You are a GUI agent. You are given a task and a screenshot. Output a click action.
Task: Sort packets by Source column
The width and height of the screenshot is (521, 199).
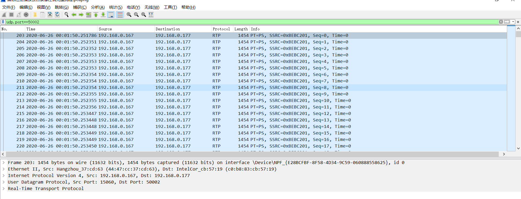[126, 29]
